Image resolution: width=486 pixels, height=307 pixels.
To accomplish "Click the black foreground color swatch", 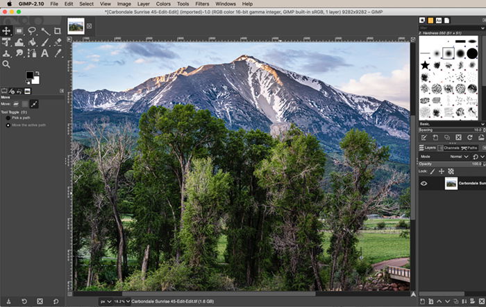I will (30, 76).
